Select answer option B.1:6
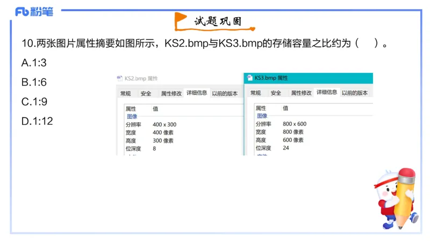The width and height of the screenshot is (430, 241). [34, 82]
